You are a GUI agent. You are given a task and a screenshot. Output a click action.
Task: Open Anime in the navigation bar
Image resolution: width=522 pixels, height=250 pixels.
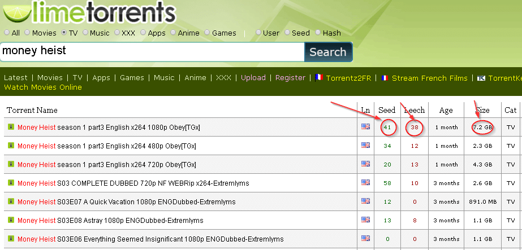click(x=195, y=78)
